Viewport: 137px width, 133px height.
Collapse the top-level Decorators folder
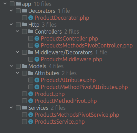coord(11,10)
